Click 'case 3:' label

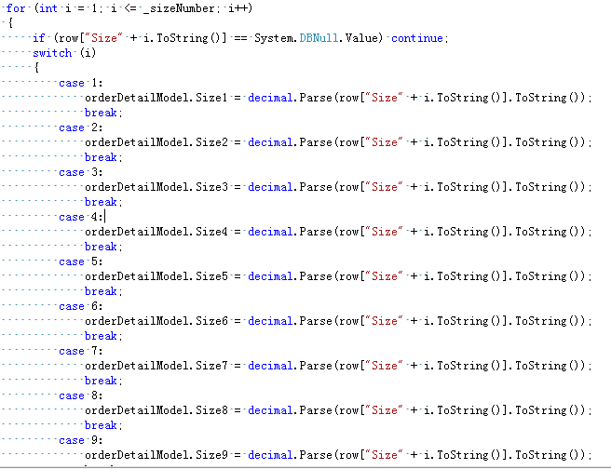click(81, 172)
